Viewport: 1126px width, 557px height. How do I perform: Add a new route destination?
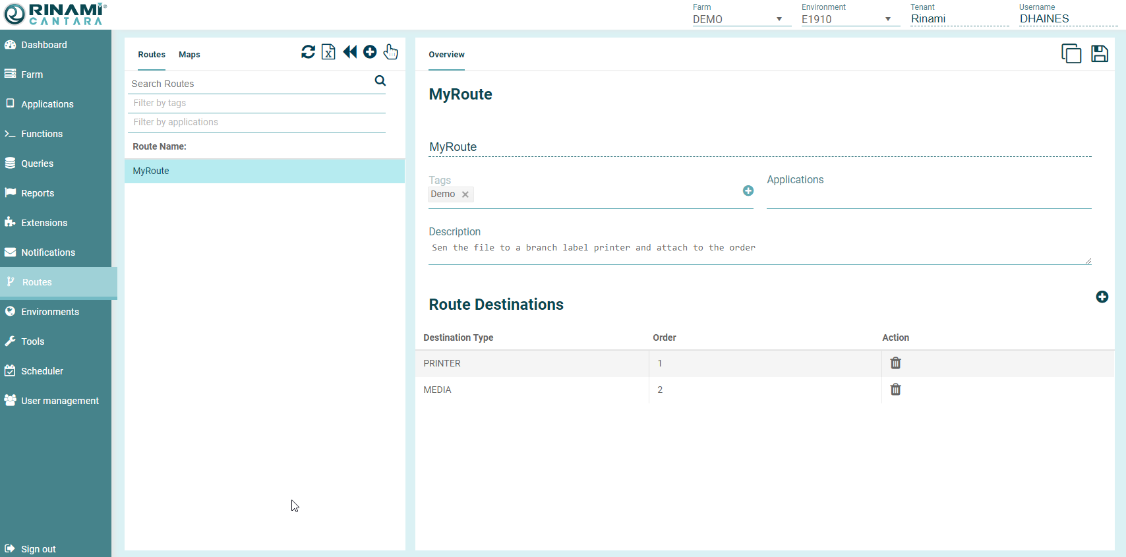[1102, 297]
